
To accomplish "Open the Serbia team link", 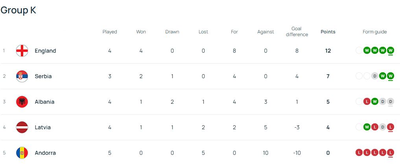I will (43, 76).
